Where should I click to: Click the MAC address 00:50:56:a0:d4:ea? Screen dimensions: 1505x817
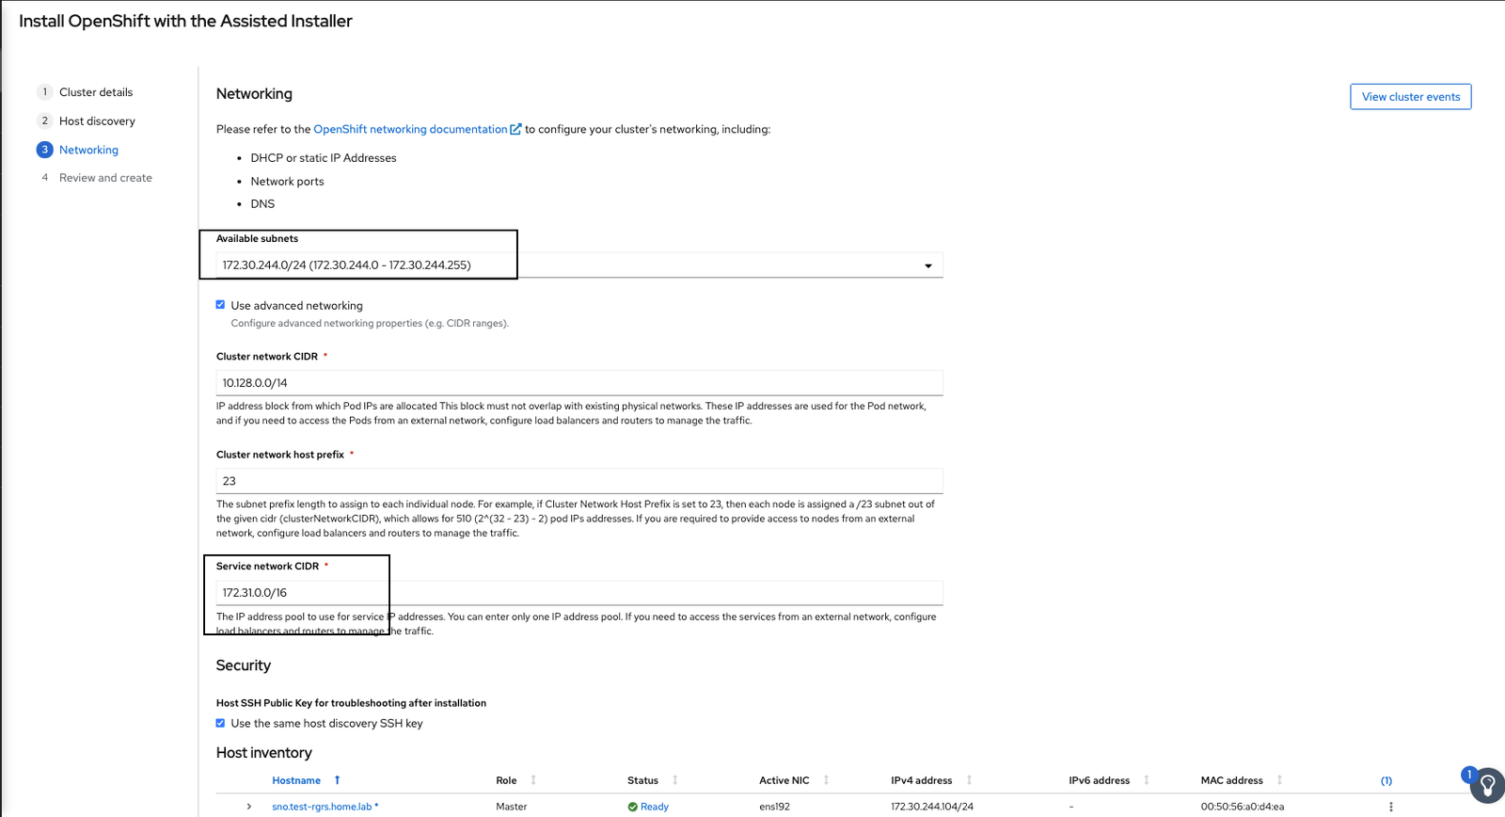coord(1242,807)
